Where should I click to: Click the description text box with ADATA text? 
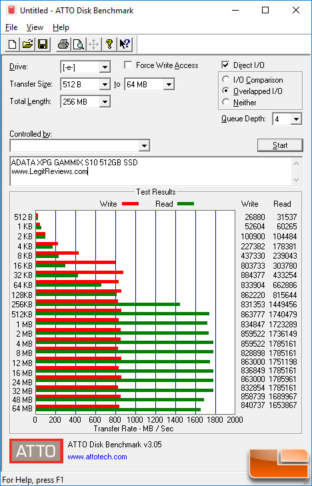(151, 171)
